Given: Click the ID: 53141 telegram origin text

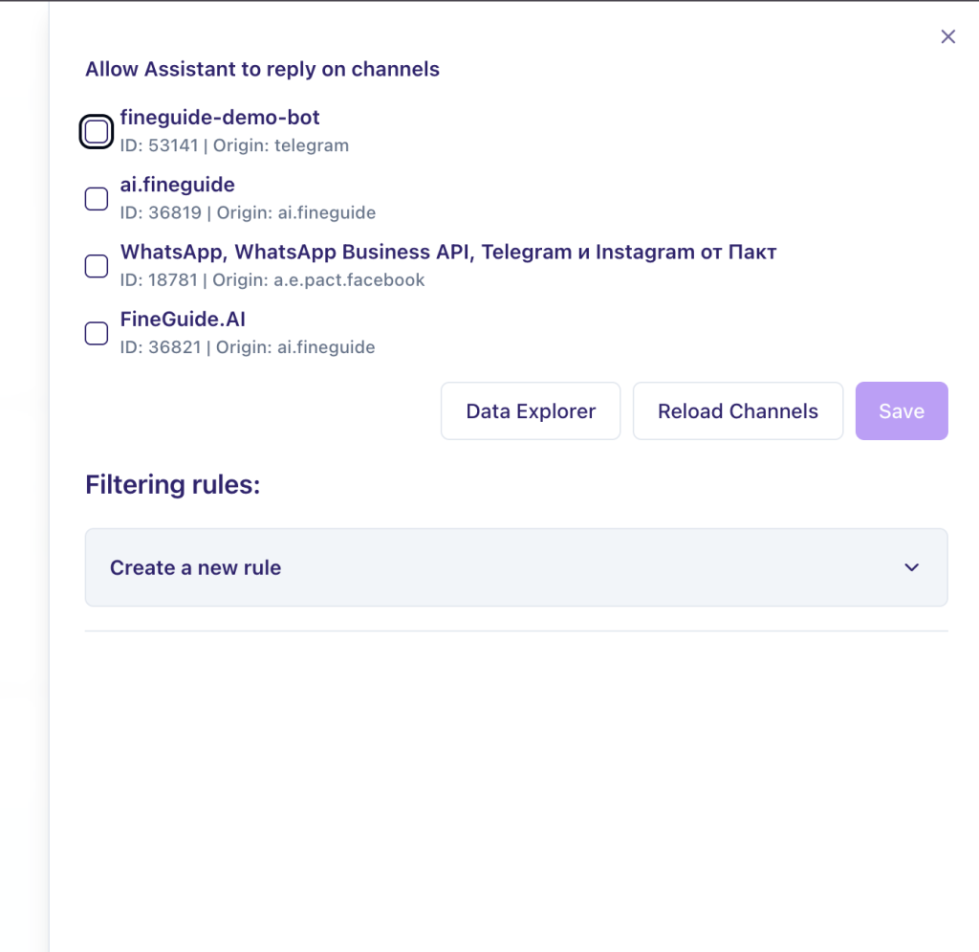Looking at the screenshot, I should click(234, 145).
